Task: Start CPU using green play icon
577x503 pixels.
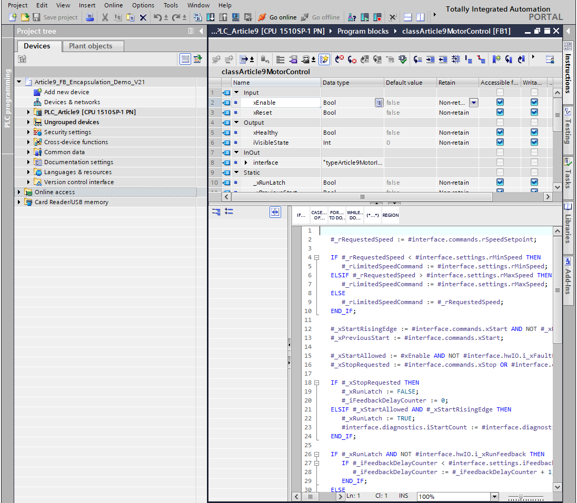Action: [365, 17]
